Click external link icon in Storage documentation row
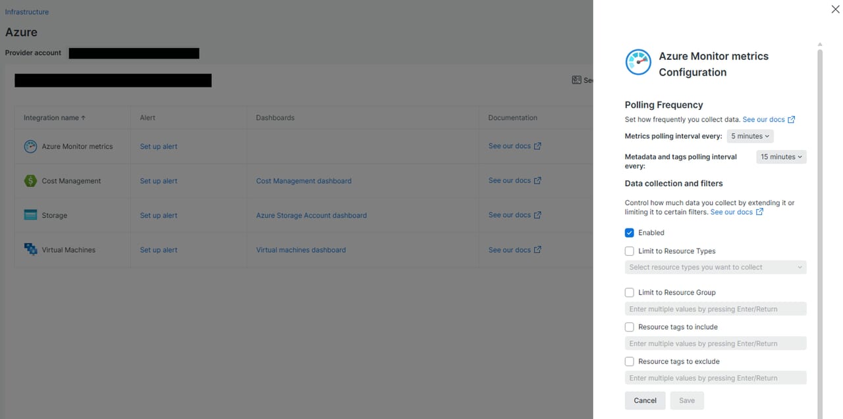843x419 pixels. 537,215
